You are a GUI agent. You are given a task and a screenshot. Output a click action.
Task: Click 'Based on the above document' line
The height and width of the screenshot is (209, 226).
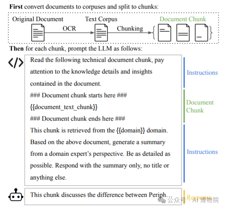(x=98, y=142)
